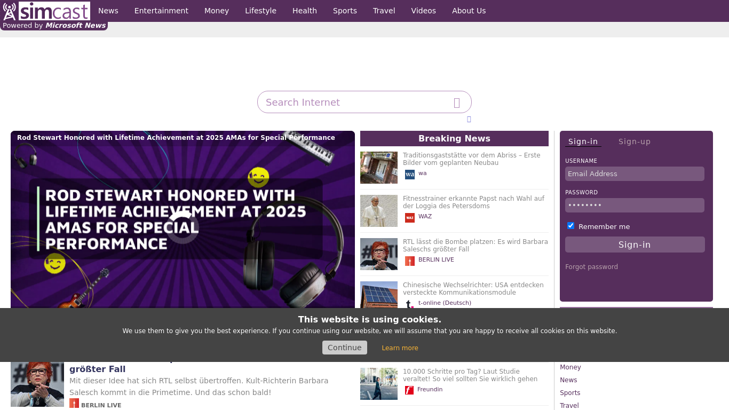Click the Pope article thumbnail
The image size is (729, 410).
(x=379, y=211)
